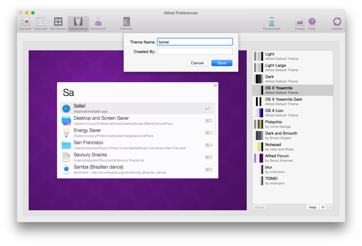The width and height of the screenshot is (362, 246).
Task: Open the Usage statistics icon
Action: [x=300, y=21]
